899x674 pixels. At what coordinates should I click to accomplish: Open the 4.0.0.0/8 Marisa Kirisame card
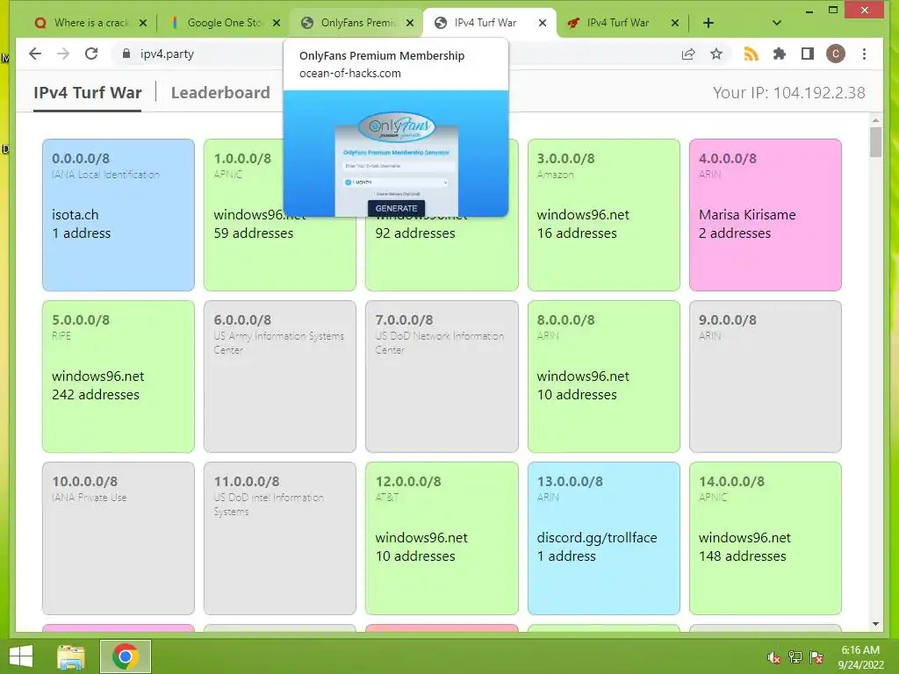point(766,215)
